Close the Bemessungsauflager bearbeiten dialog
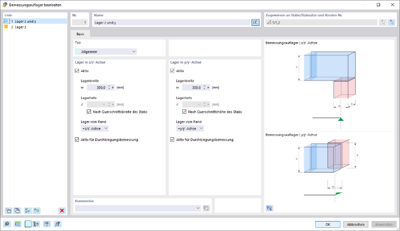400x231 pixels. 393,5
